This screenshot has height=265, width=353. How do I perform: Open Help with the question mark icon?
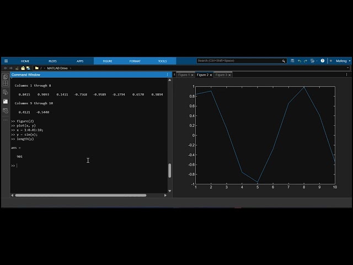coord(322,61)
